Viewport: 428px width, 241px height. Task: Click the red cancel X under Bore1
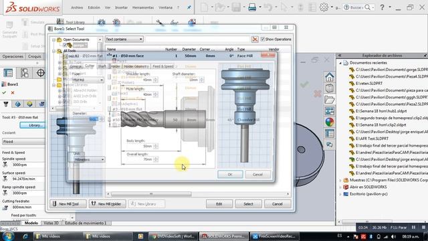pos(13,92)
